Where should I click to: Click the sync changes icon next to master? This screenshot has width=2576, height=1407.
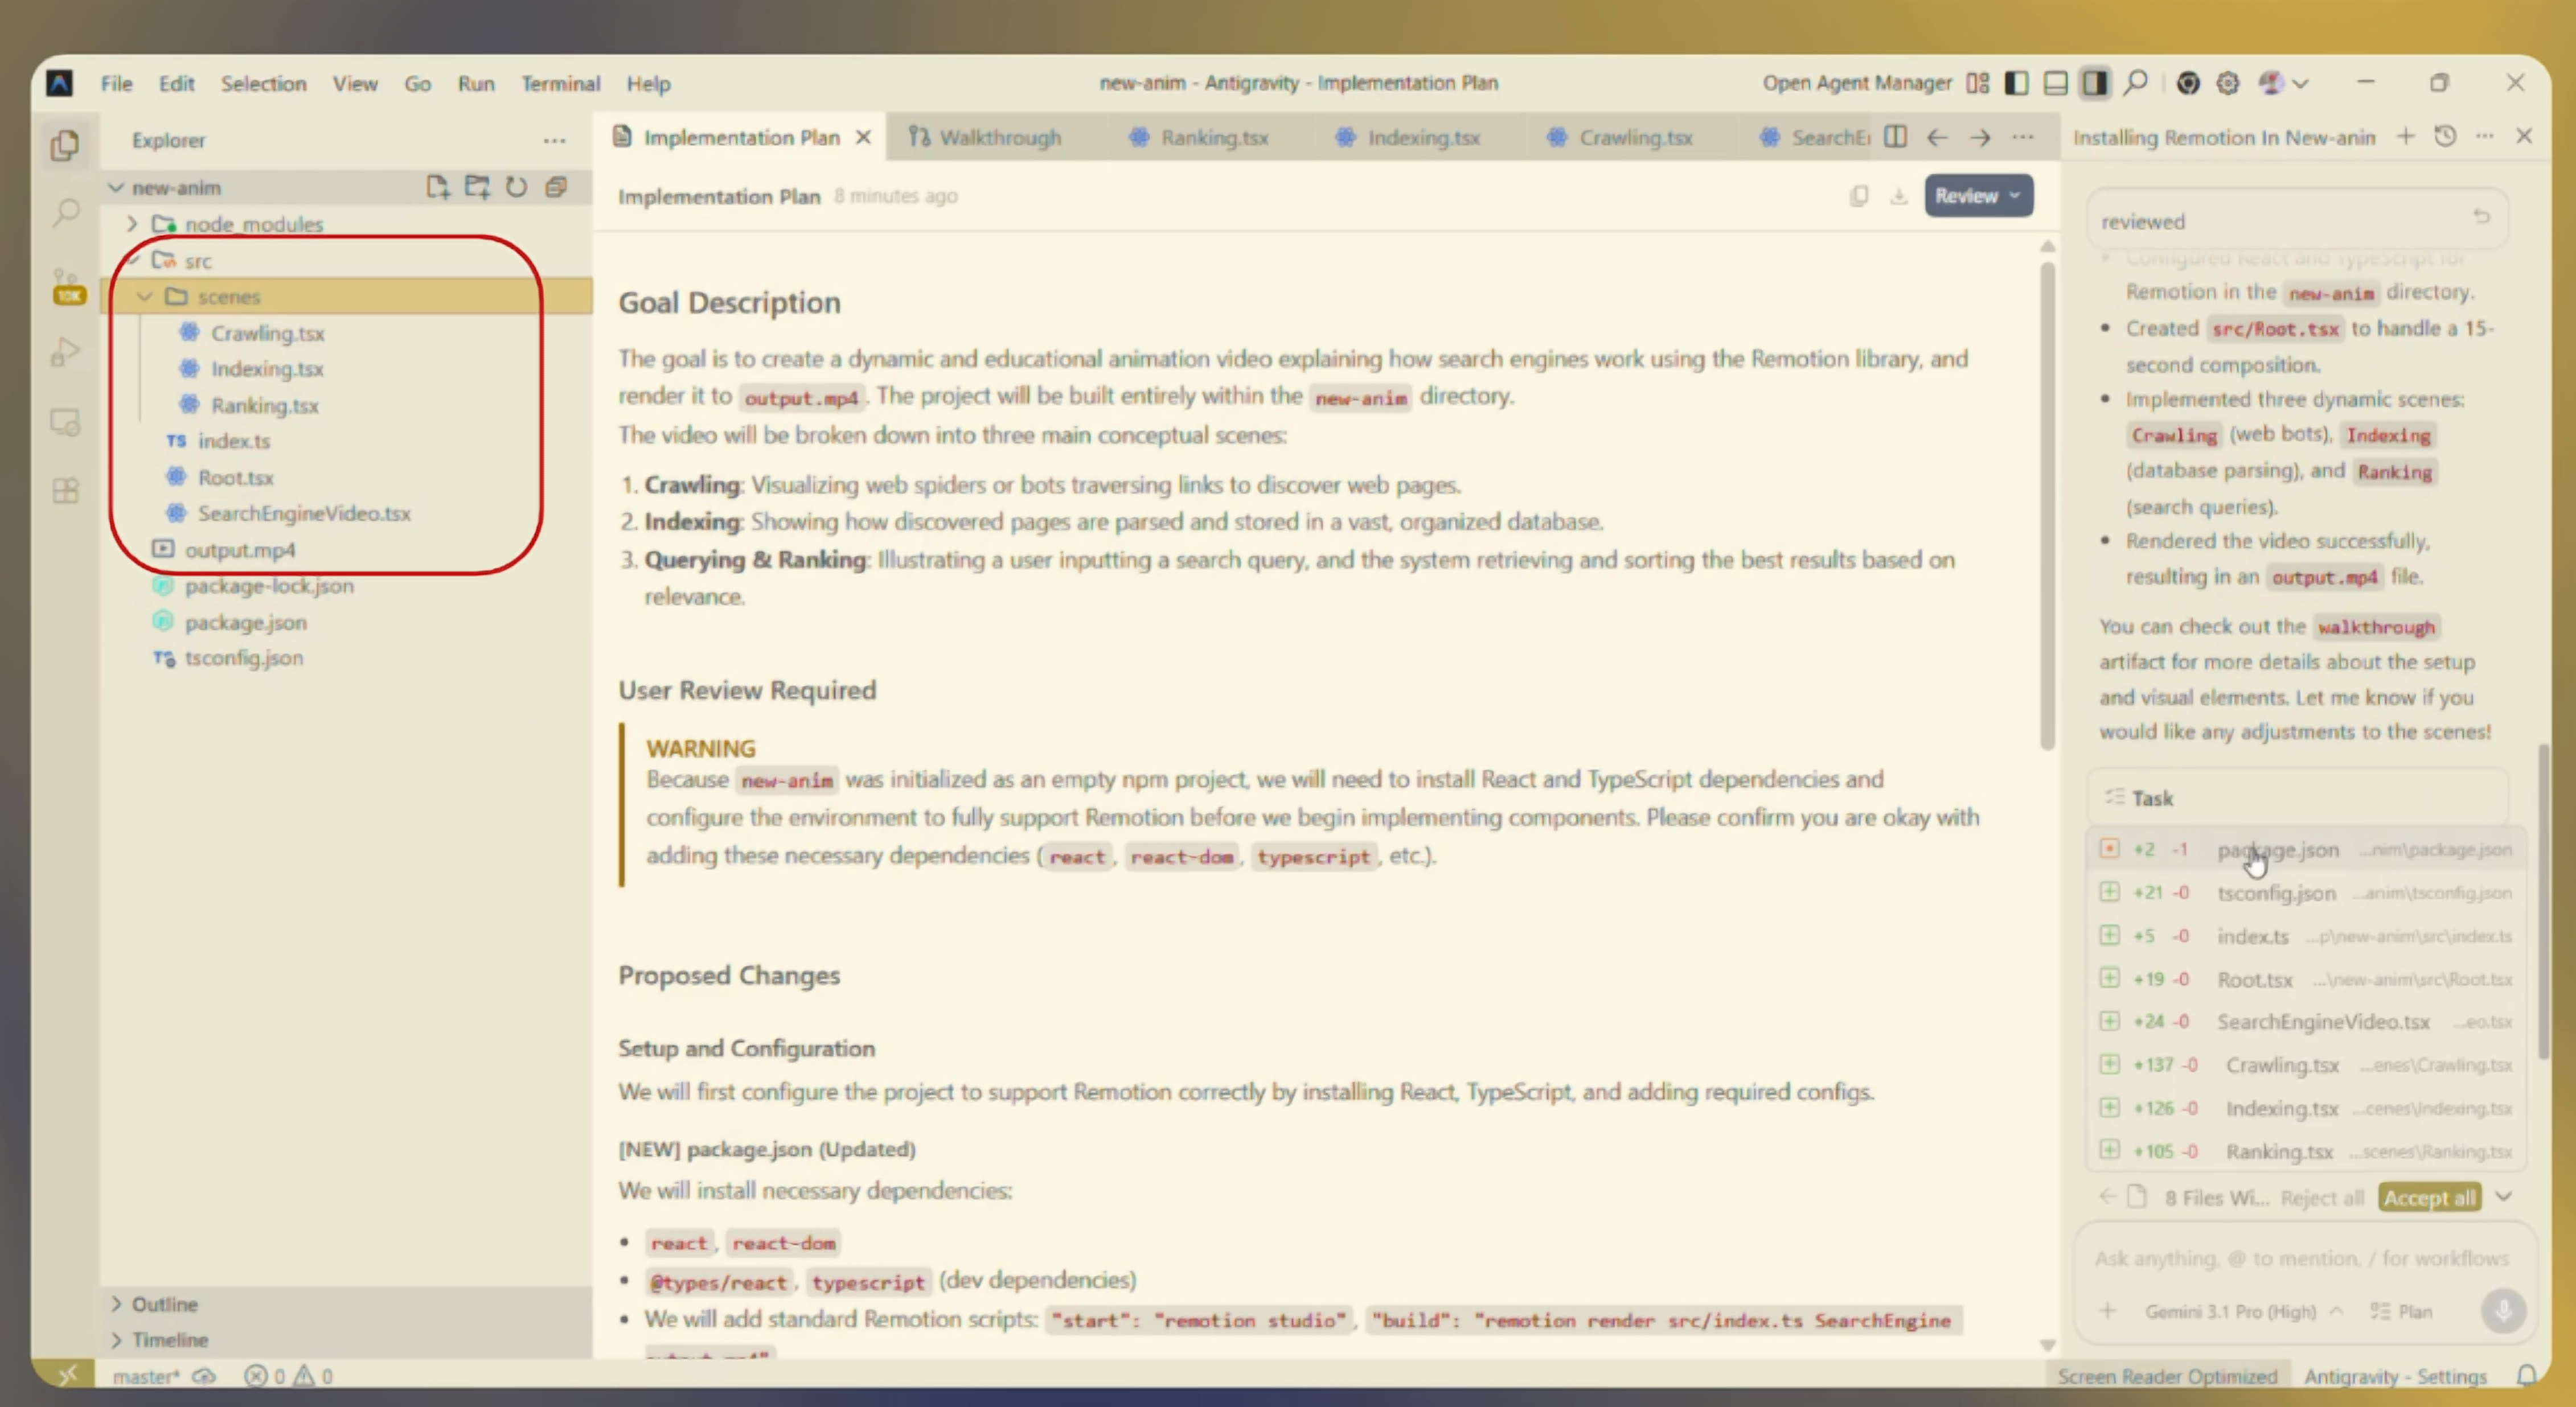(x=204, y=1376)
